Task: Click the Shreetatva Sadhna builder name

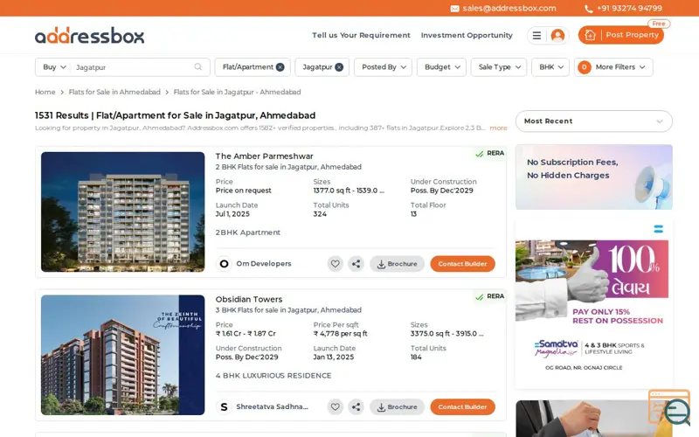Action: 272,406
